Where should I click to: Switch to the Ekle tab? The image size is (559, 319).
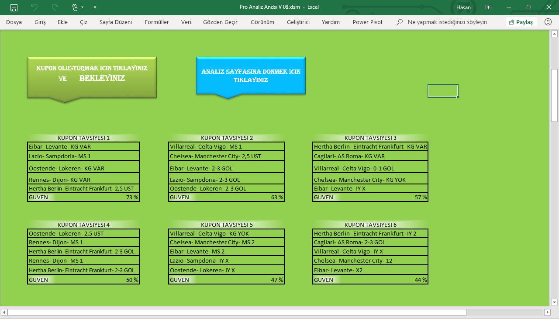62,22
